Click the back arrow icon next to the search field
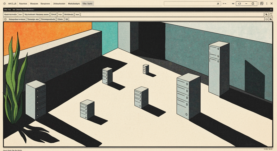 224,4
